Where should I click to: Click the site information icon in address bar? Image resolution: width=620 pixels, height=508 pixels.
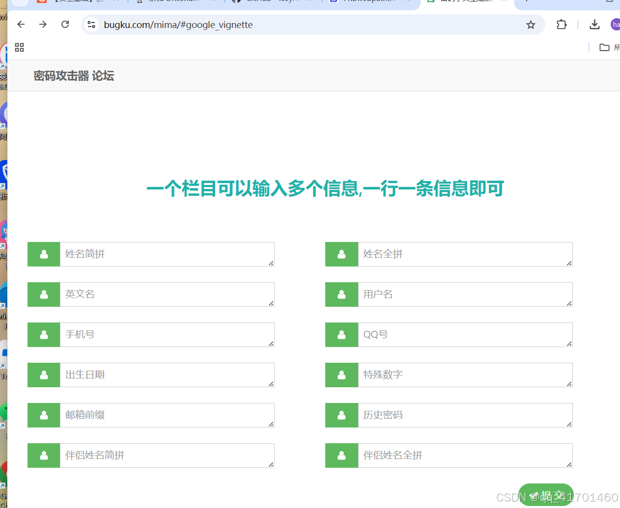pos(91,24)
